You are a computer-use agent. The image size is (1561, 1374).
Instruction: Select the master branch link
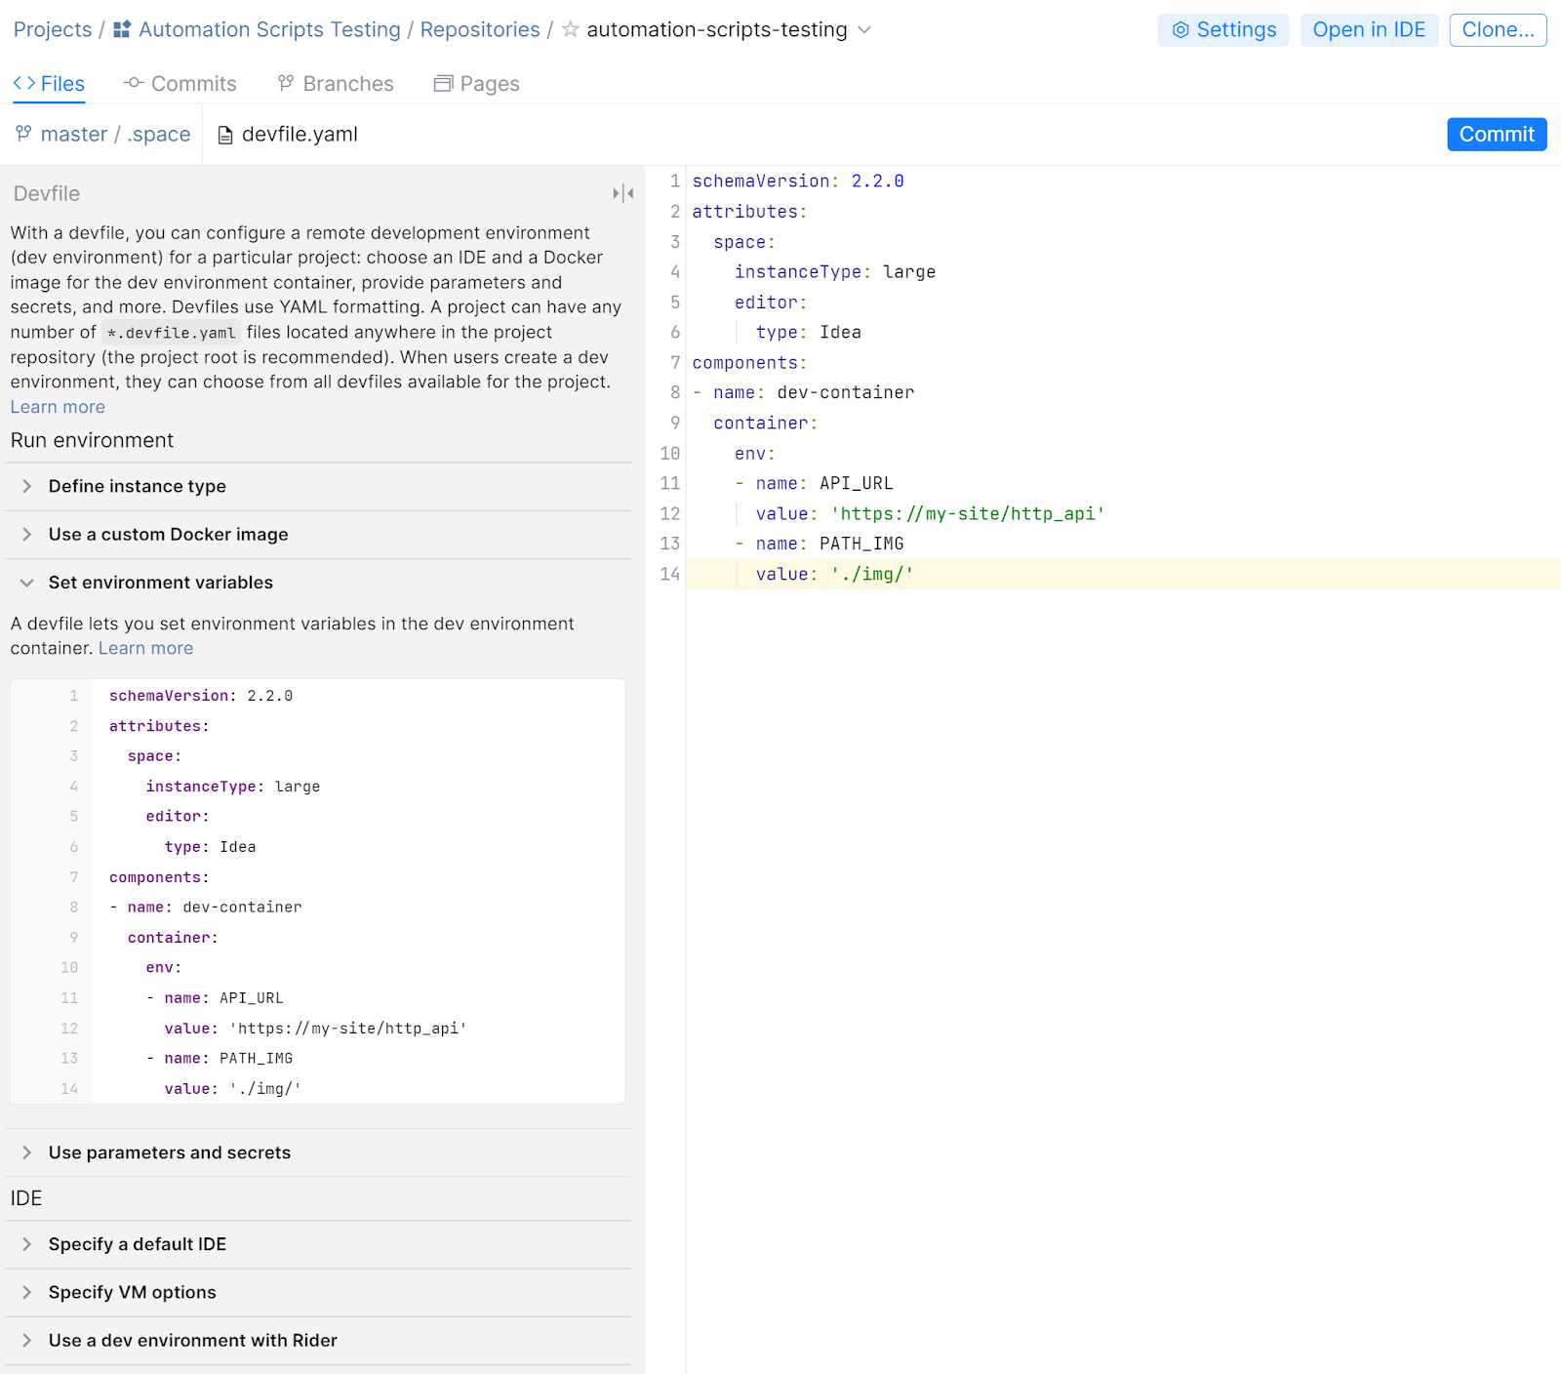click(74, 135)
